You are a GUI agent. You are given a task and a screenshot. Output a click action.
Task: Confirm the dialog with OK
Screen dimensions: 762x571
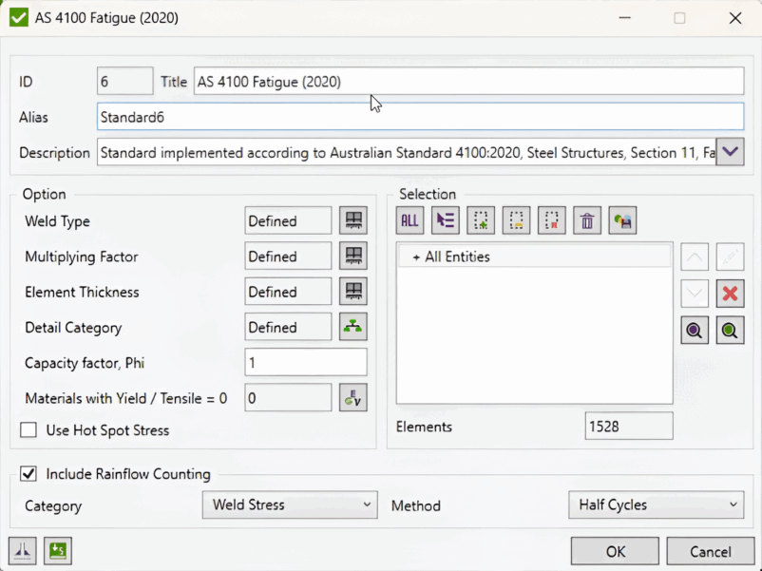(616, 552)
